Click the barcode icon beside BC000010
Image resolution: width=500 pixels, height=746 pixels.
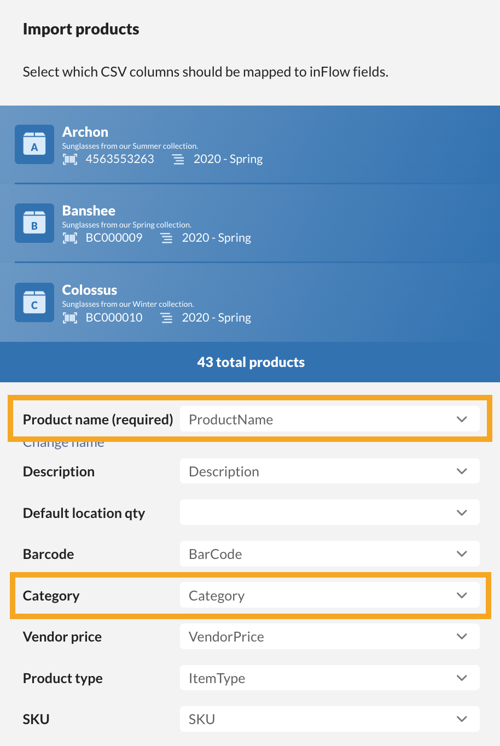70,318
